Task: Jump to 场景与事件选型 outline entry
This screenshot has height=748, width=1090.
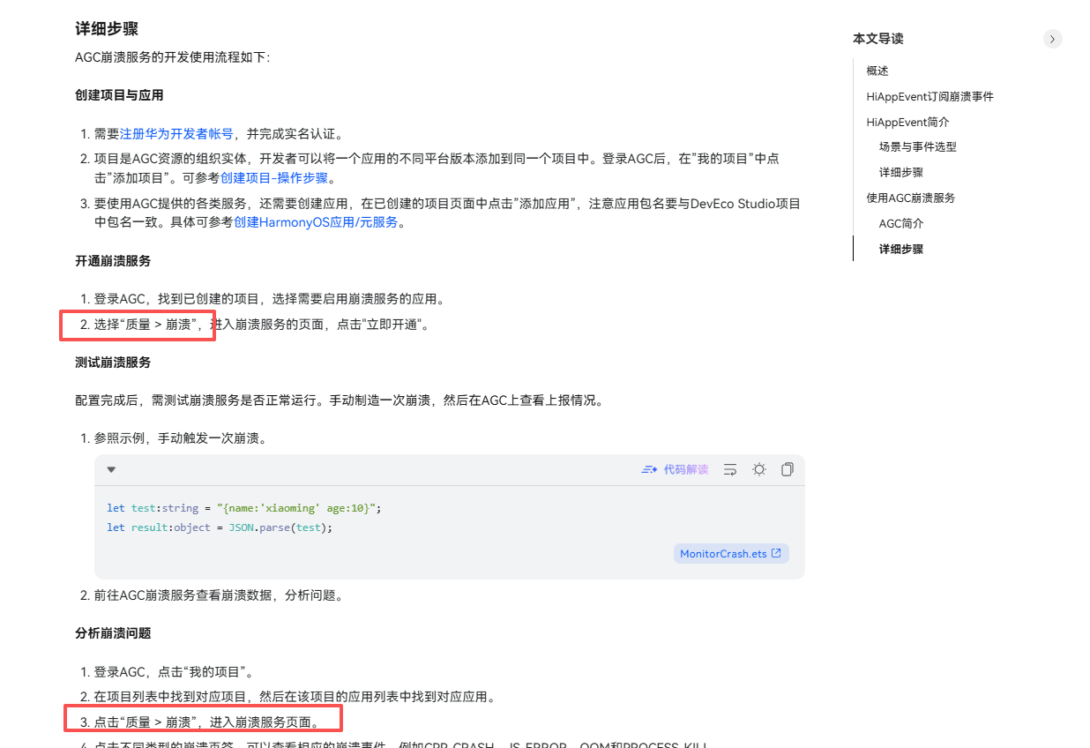Action: point(918,147)
